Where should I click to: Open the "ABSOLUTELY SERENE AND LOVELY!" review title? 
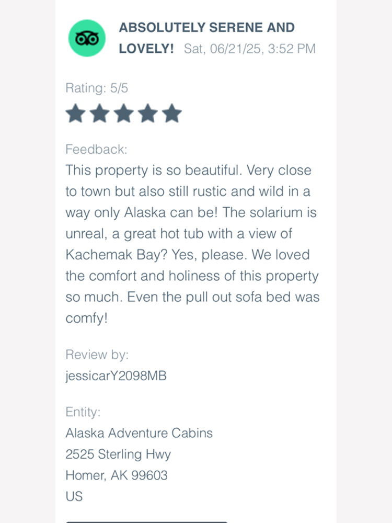click(x=206, y=28)
